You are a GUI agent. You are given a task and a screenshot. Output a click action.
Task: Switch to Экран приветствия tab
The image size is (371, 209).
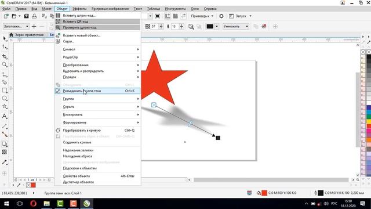(29, 35)
